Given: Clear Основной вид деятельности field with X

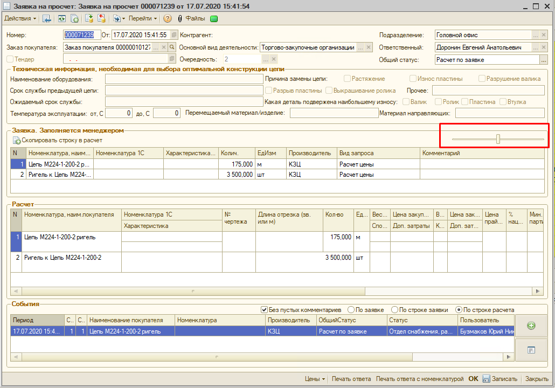Looking at the screenshot, I should [x=369, y=47].
